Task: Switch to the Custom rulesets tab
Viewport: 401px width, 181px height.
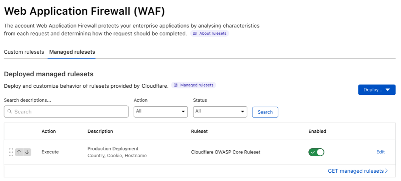Action: pos(24,52)
